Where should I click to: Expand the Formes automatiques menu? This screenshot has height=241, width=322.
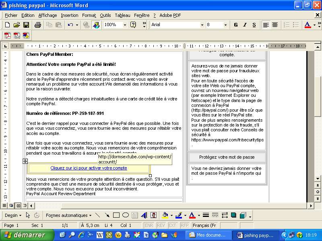pos(68,215)
